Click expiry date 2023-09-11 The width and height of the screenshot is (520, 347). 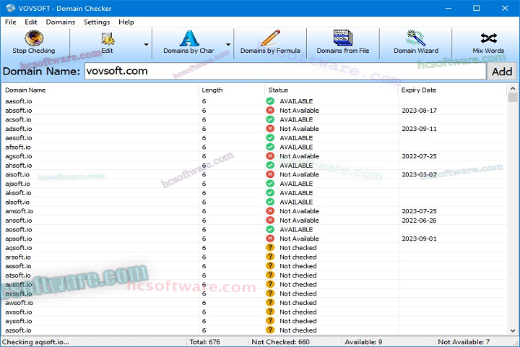coord(419,129)
